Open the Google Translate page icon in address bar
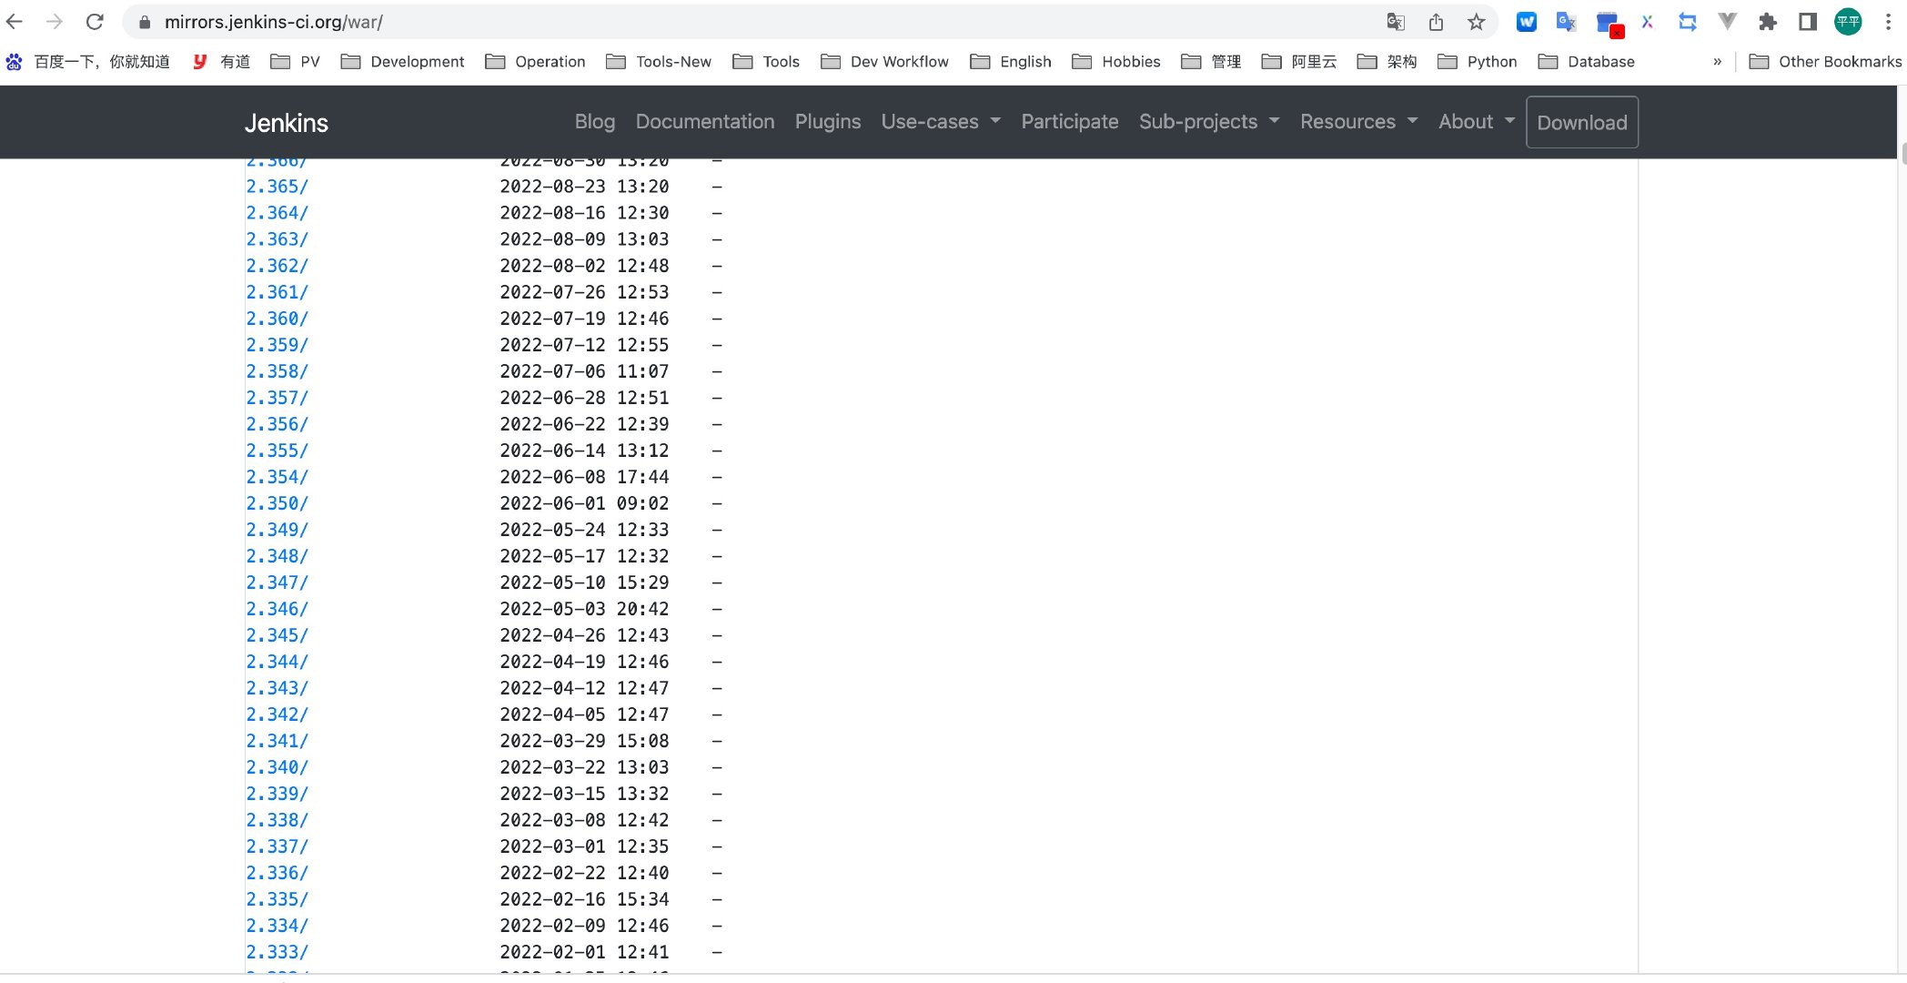This screenshot has height=983, width=1907. click(x=1395, y=22)
